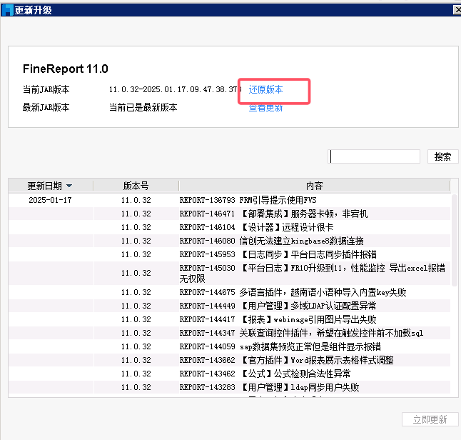Select row REPORT-144675 多语言插件
The image size is (461, 440).
[x=229, y=292]
